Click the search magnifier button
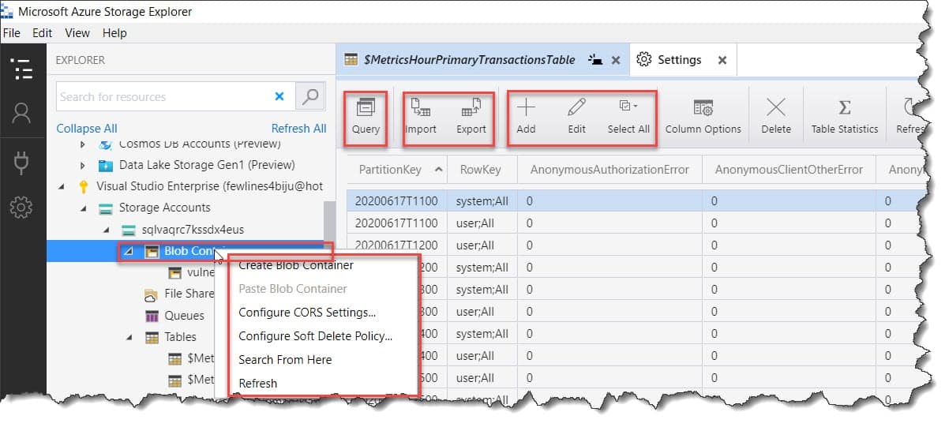The image size is (949, 427). tap(310, 96)
